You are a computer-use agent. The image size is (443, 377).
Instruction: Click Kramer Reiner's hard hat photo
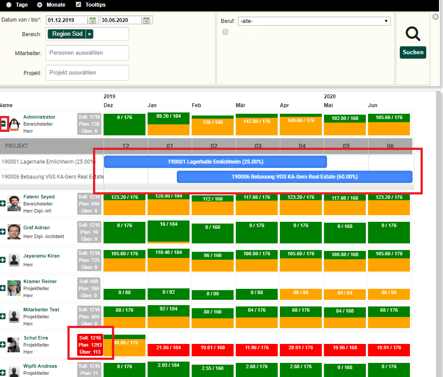click(x=14, y=288)
